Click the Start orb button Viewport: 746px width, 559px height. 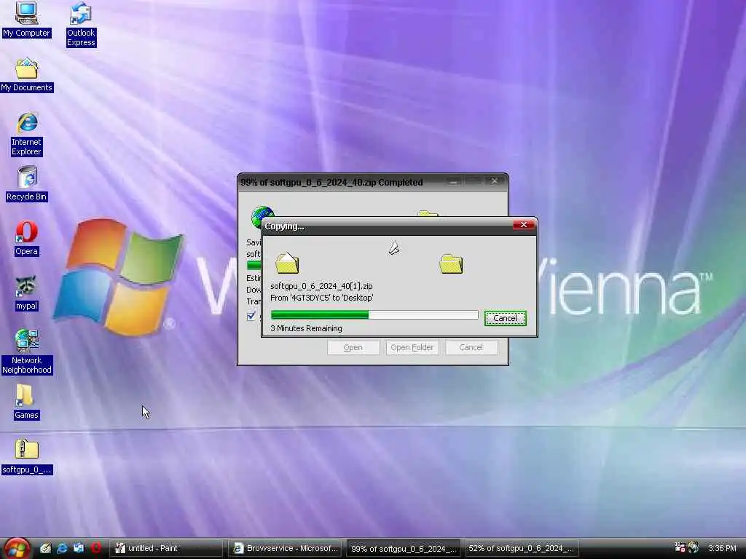[17, 548]
